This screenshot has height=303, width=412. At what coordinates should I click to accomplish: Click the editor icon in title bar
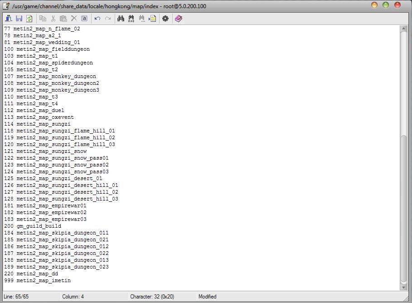[6, 6]
